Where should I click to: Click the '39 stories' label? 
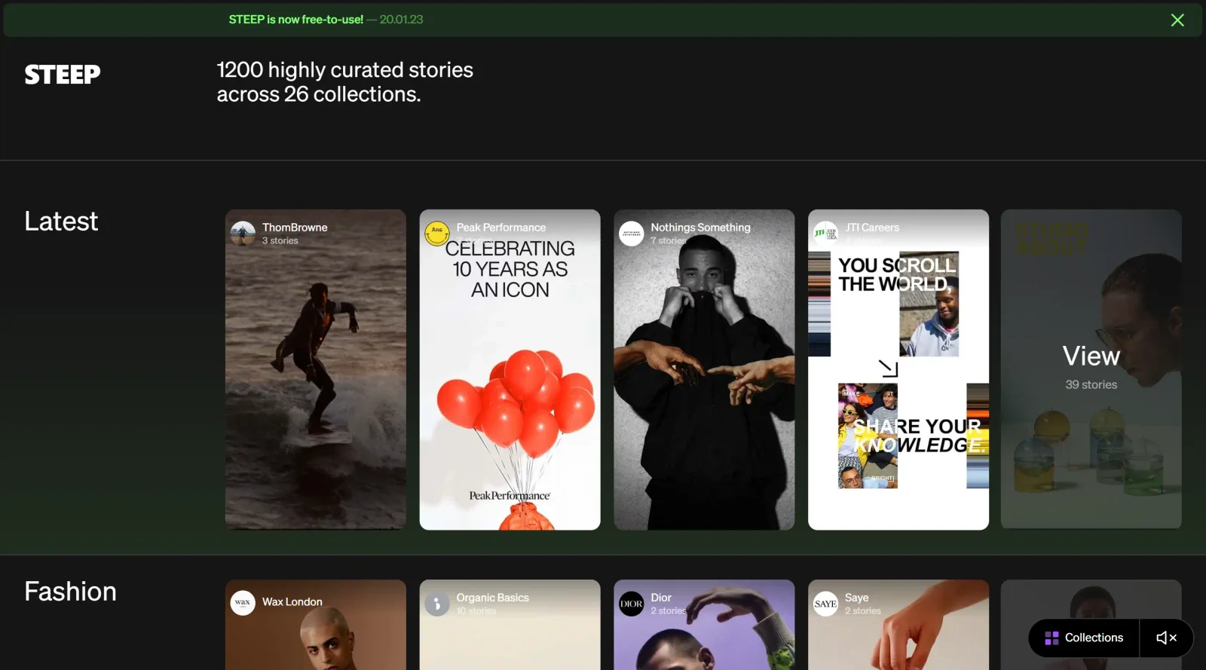click(1091, 385)
